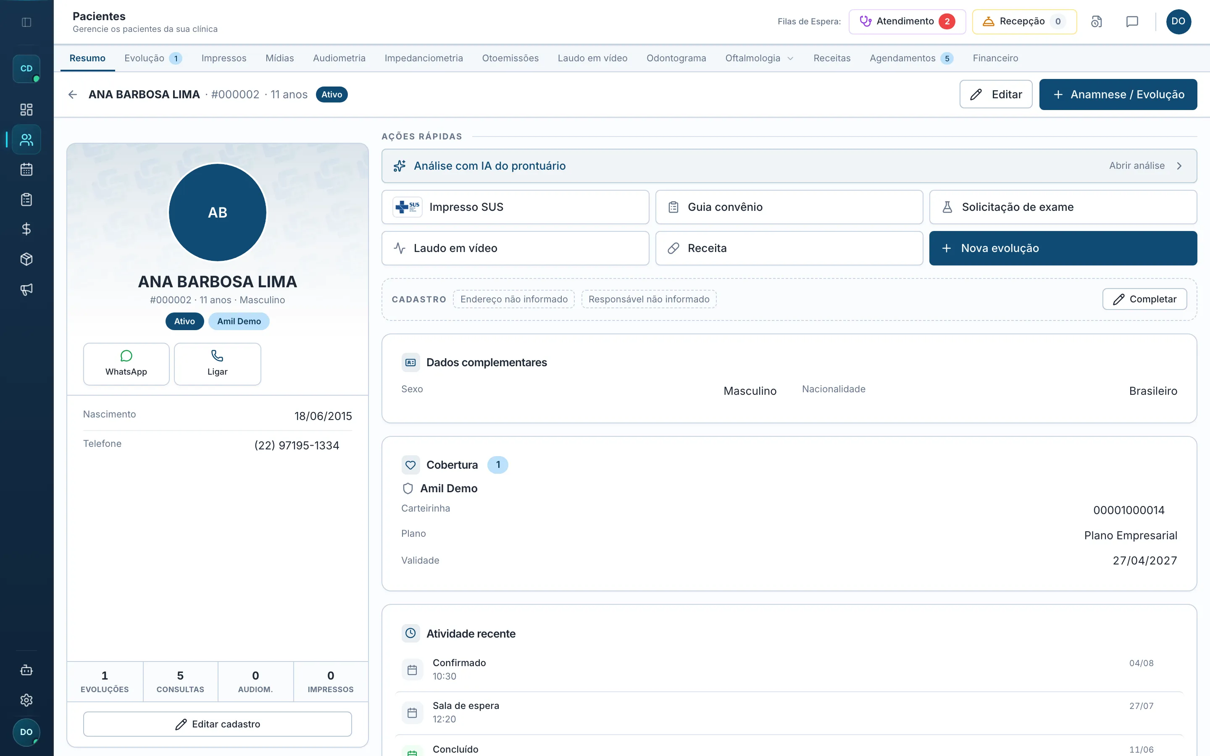Open the Agendamentos tab
The image size is (1210, 756).
(911, 58)
